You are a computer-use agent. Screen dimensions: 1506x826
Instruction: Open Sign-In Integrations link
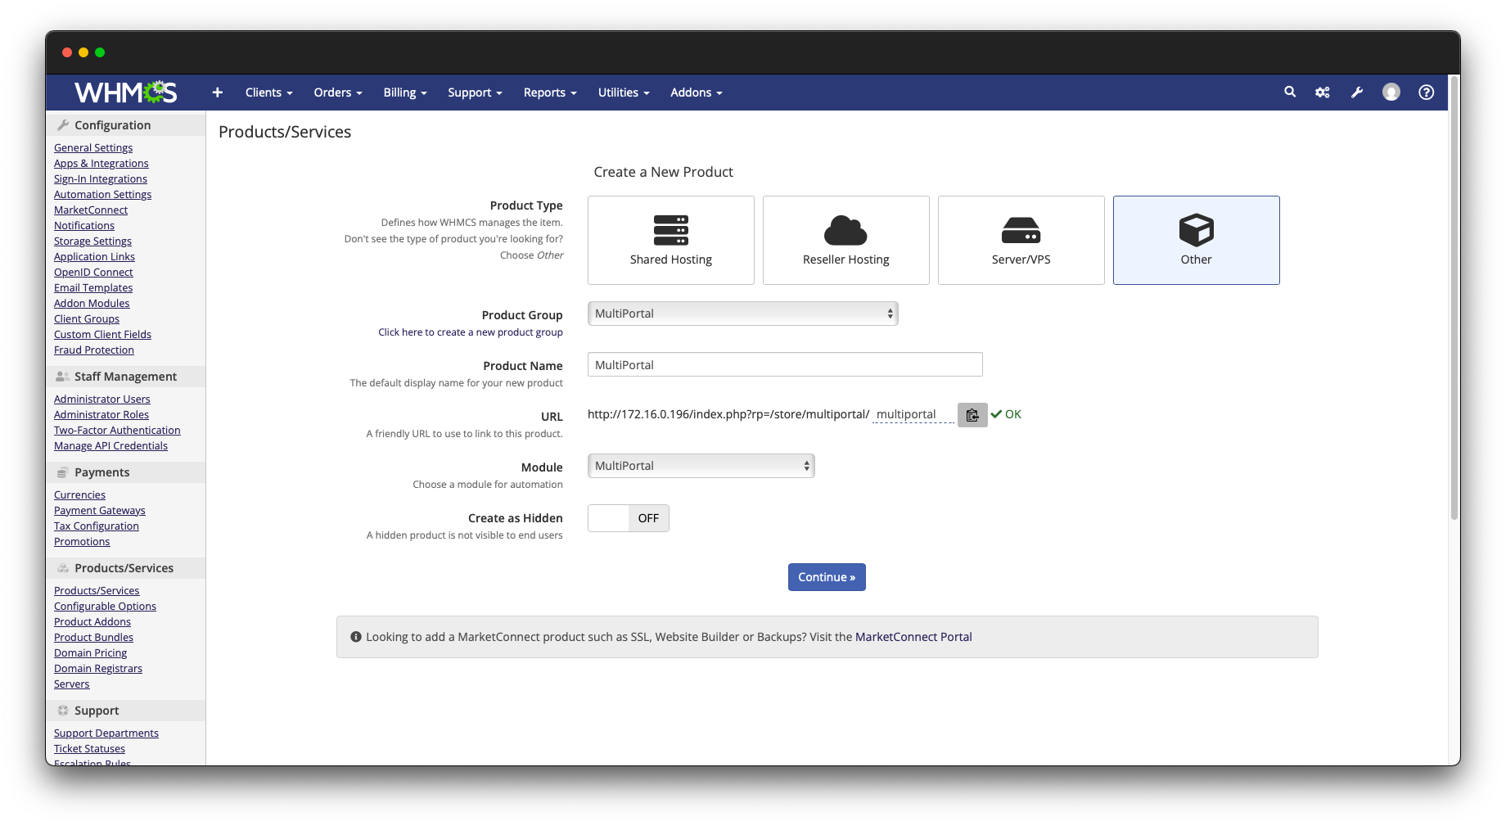tap(101, 179)
